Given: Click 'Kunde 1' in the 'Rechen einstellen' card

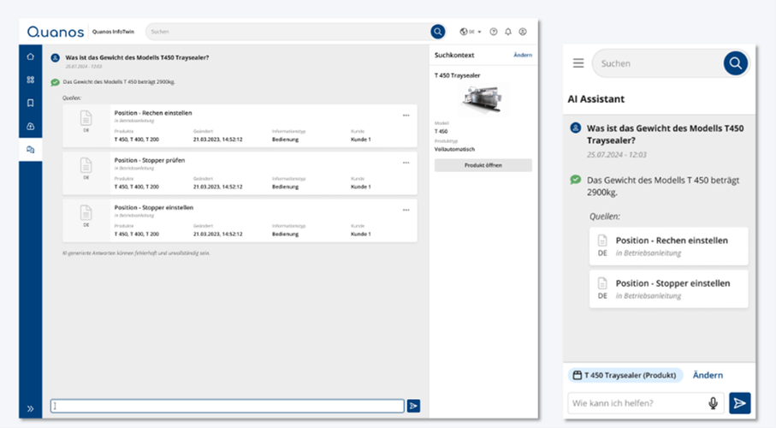Looking at the screenshot, I should click(x=361, y=140).
